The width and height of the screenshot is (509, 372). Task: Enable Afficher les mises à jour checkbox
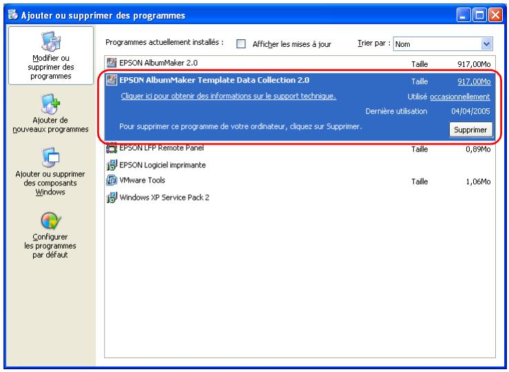click(x=241, y=44)
